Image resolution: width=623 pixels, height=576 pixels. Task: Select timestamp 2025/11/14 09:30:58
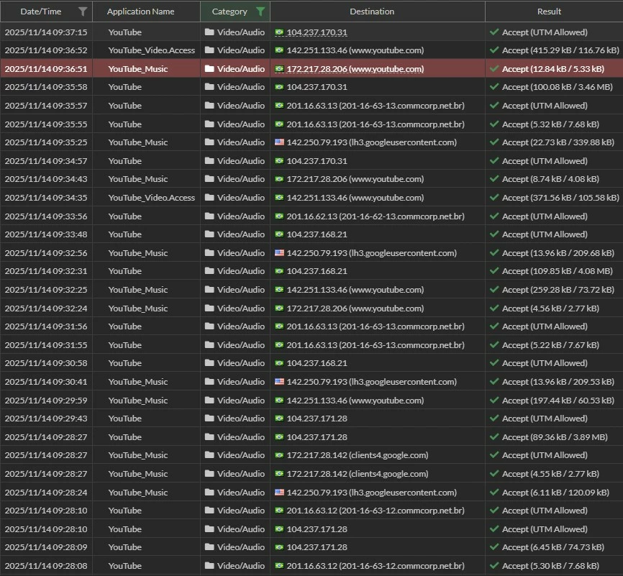click(46, 362)
